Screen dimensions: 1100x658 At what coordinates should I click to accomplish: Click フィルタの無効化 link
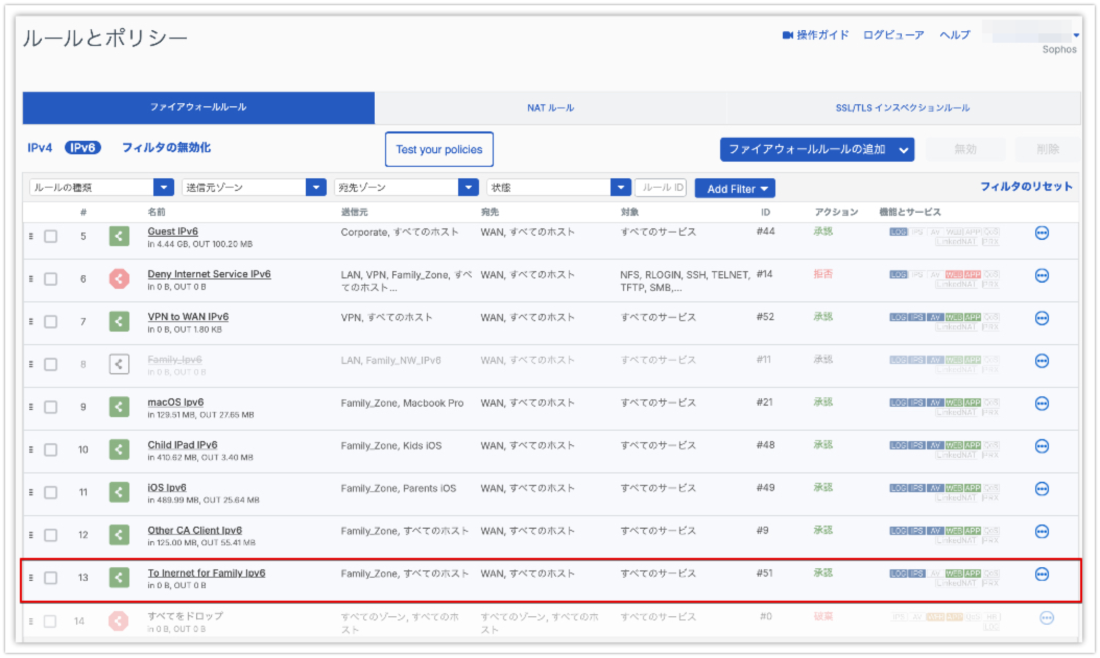tap(166, 148)
